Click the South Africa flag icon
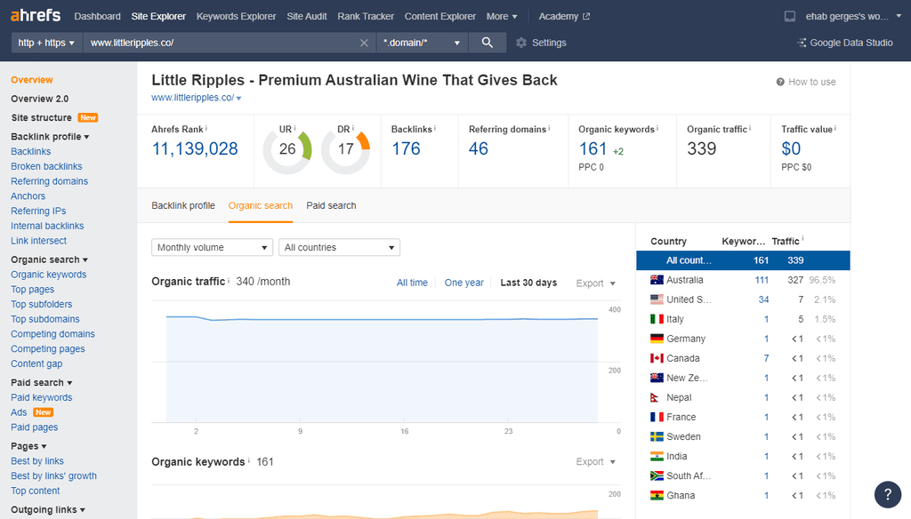 (x=657, y=476)
